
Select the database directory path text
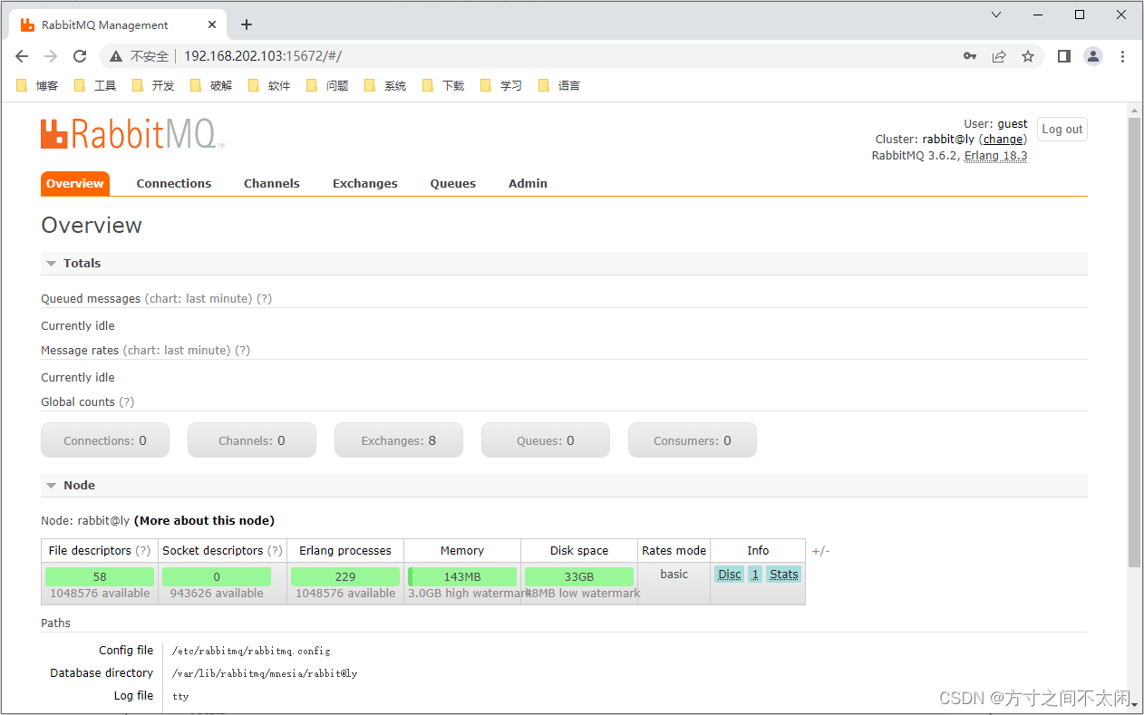pos(265,673)
